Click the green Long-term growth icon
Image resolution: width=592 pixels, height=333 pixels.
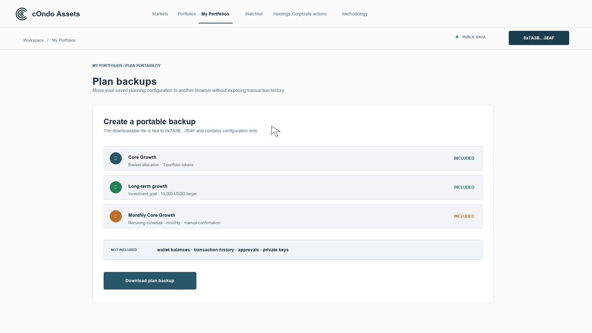(115, 187)
